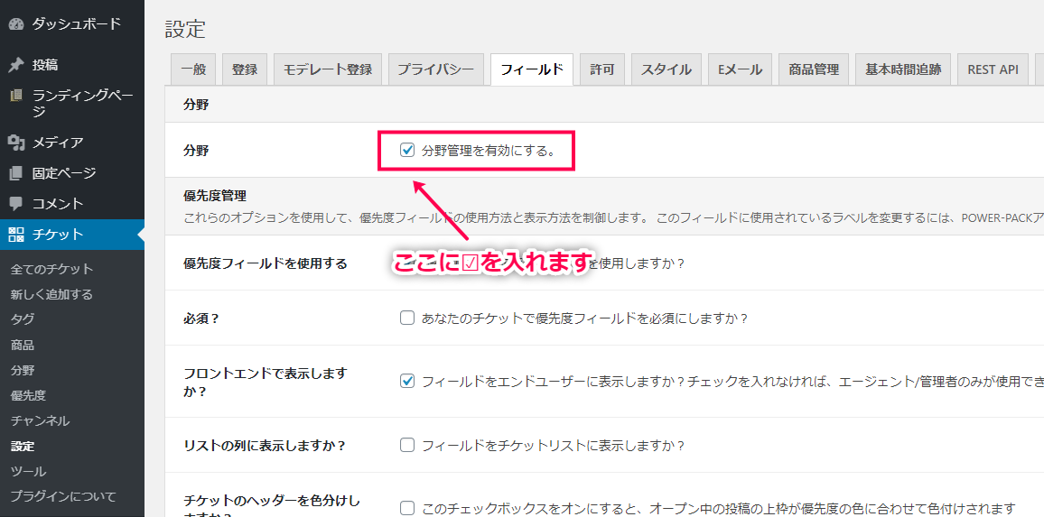Switch to the プライバシー tab
The height and width of the screenshot is (517, 1044).
(436, 69)
